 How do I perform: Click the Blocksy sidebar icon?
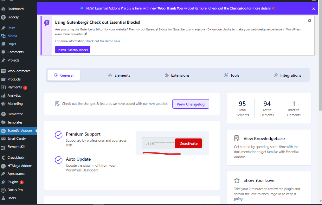(x=3, y=17)
